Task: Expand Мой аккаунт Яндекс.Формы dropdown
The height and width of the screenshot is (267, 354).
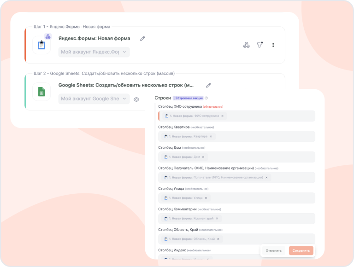Action: click(94, 52)
